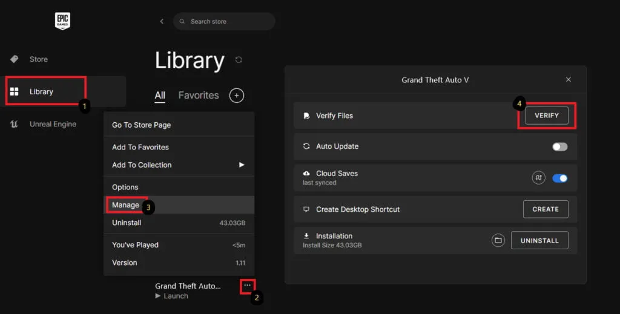Open Library in the sidebar
620x314 pixels.
click(63, 91)
